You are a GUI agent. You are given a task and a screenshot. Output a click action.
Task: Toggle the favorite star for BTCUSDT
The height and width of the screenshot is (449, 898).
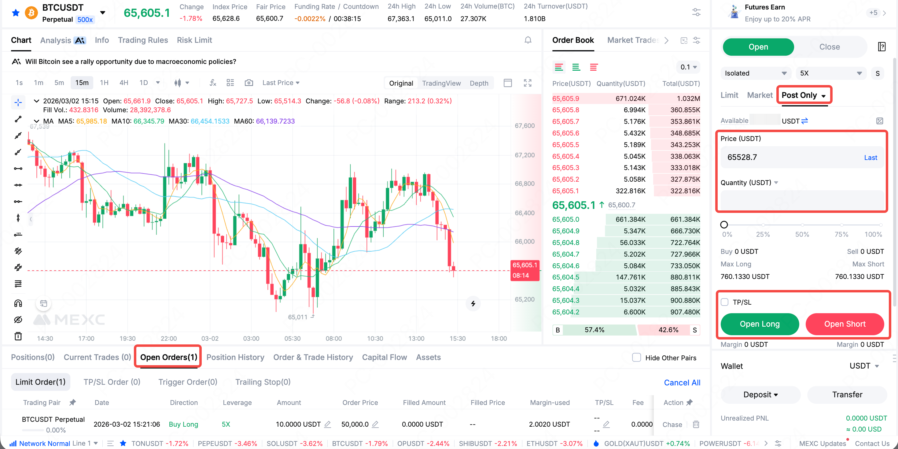pyautogui.click(x=16, y=13)
